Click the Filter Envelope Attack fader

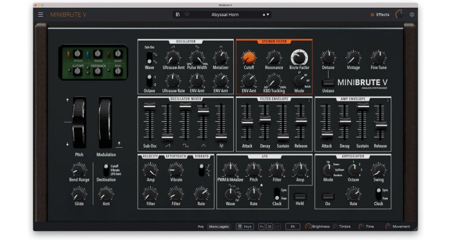247,123
